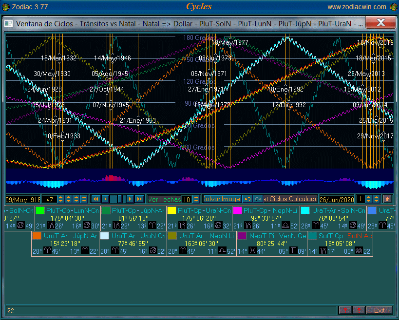Click the cycles-calculated text field
399x320 pixels.
tap(290, 199)
